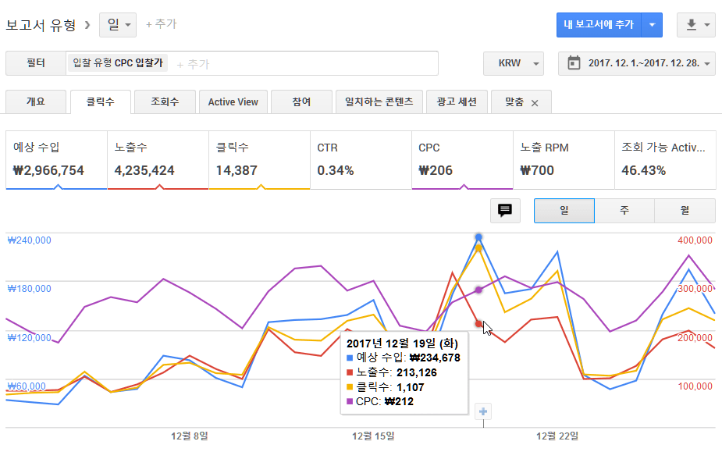Click the plus icon below the chart
722x452 pixels.
pyautogui.click(x=483, y=411)
